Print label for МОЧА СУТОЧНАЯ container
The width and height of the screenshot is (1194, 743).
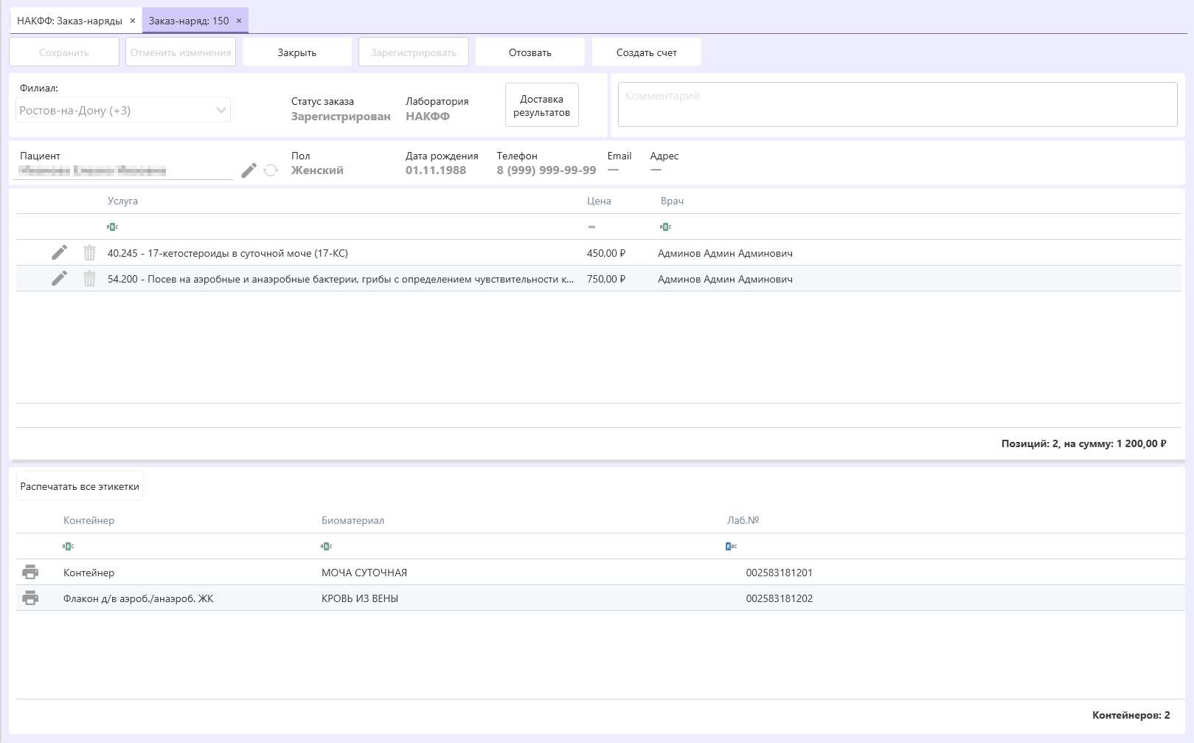click(30, 572)
